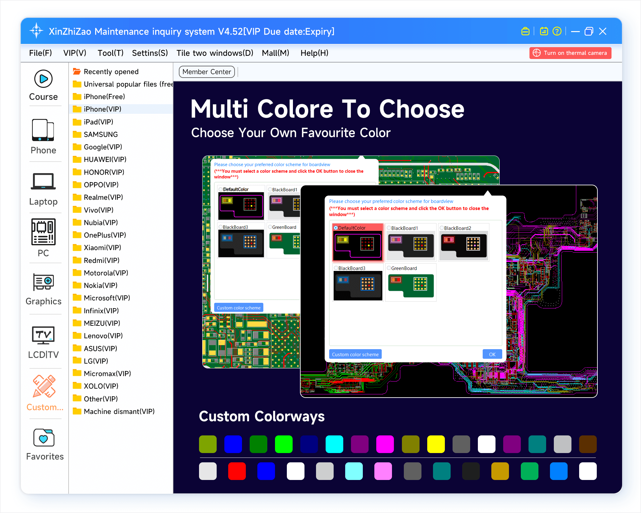The height and width of the screenshot is (513, 641).
Task: Open the Tool(T) menu
Action: point(110,53)
